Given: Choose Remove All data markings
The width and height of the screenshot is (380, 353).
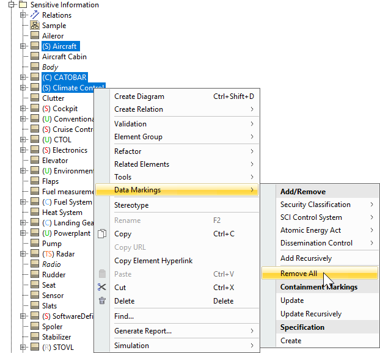Looking at the screenshot, I should (x=320, y=273).
